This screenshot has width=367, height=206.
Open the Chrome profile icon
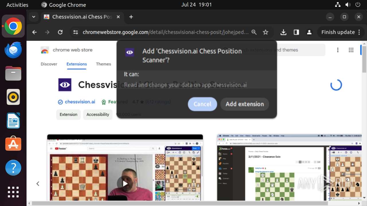(309, 32)
